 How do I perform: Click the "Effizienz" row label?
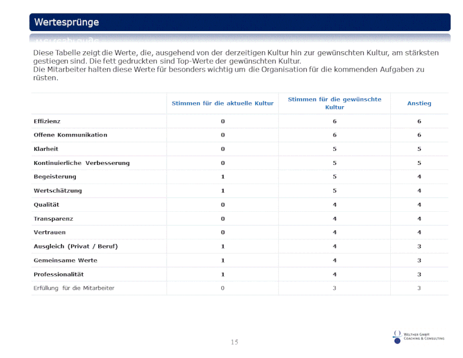(47, 121)
